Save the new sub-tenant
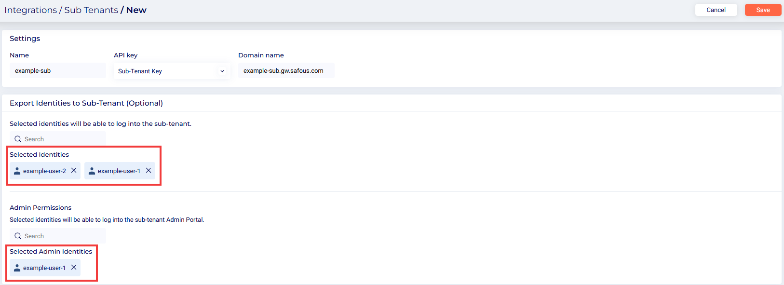 763,10
